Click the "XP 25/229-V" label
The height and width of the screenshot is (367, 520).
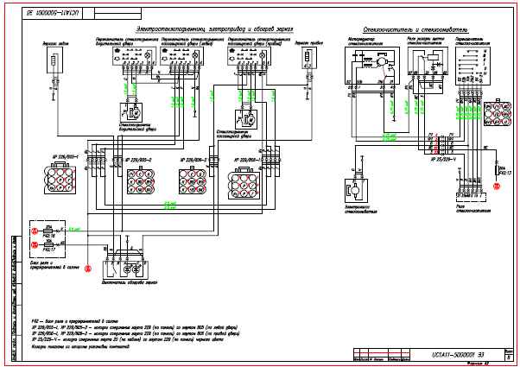(x=443, y=159)
